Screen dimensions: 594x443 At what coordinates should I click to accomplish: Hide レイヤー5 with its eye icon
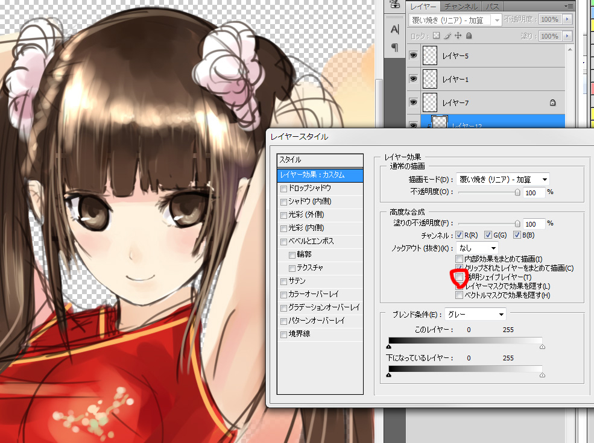point(413,55)
